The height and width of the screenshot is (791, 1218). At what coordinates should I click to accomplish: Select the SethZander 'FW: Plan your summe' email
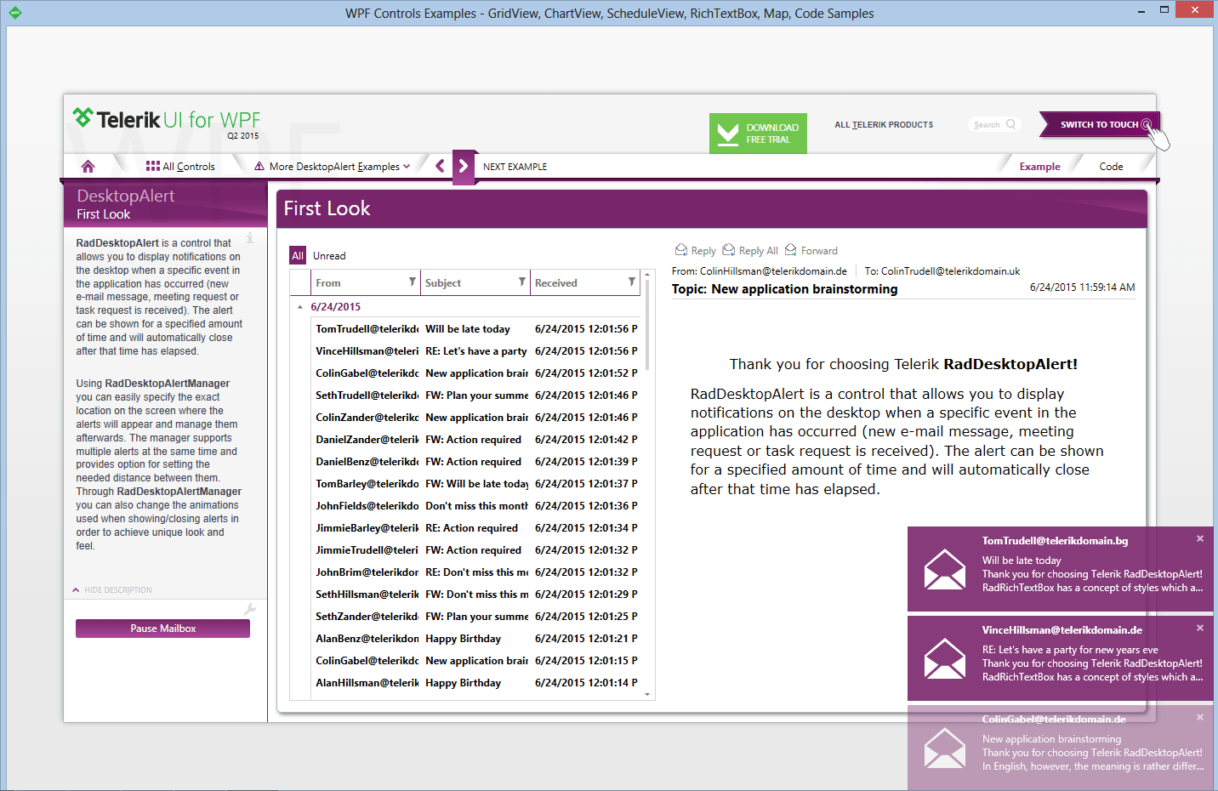tap(475, 617)
